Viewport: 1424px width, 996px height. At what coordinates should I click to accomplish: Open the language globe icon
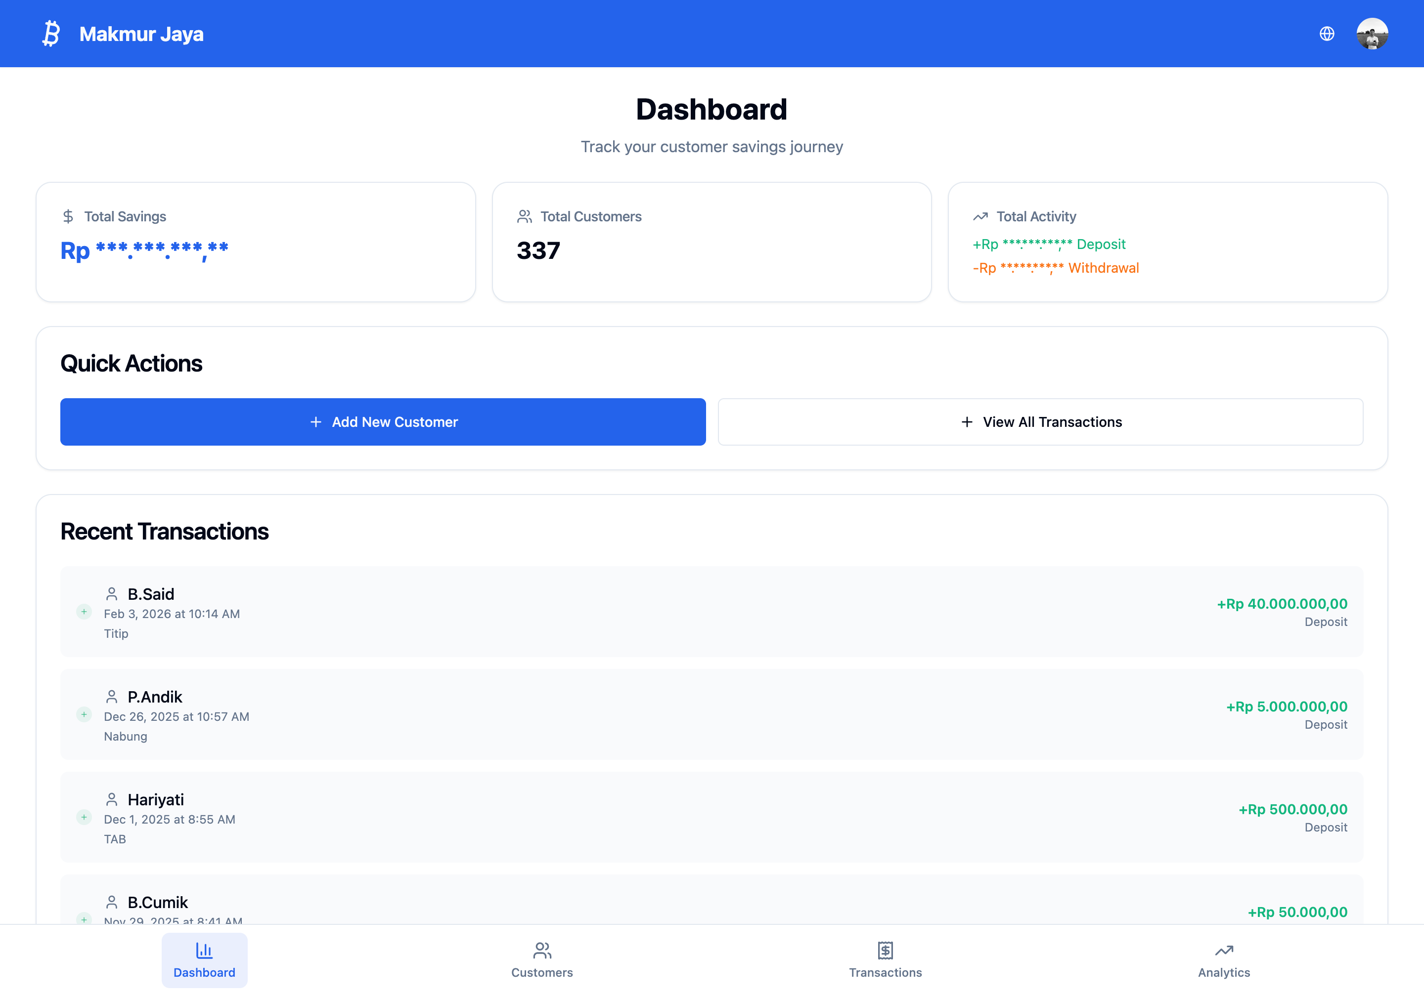pos(1327,34)
